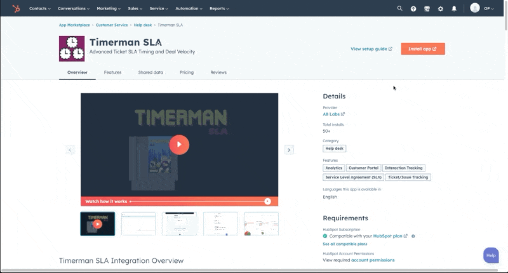
Task: Click the video progress slider handle
Action: point(267,201)
